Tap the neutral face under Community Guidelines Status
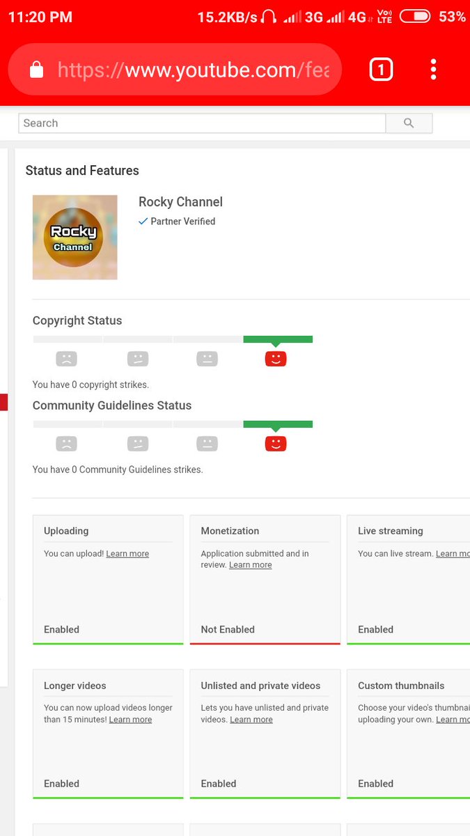470x836 pixels. [207, 444]
